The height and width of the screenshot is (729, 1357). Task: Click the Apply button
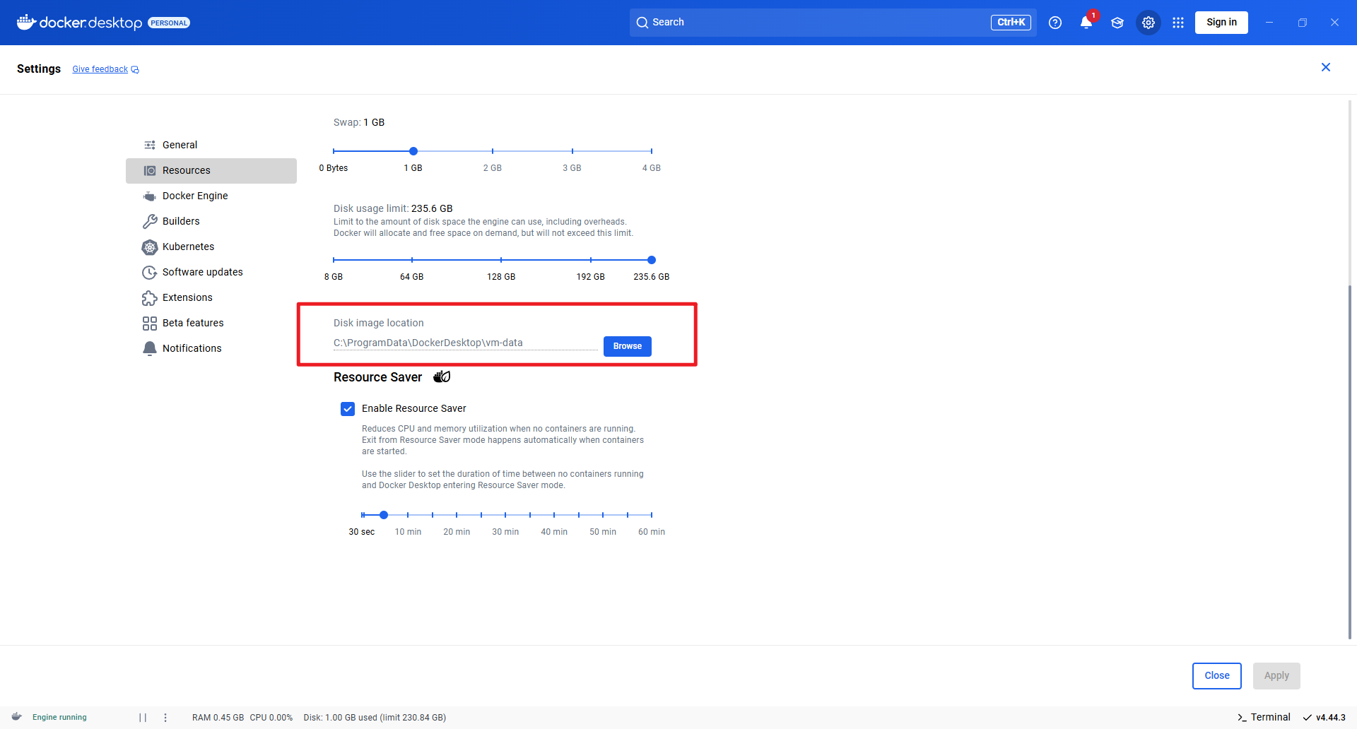coord(1276,675)
